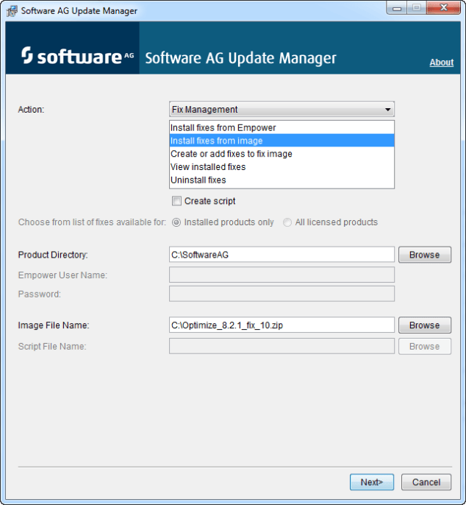Click into the Product Directory field
The width and height of the screenshot is (466, 505).
tap(282, 255)
